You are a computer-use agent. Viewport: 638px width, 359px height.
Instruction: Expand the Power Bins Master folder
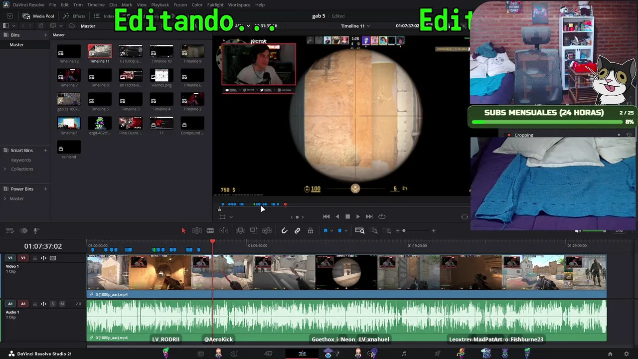5,198
